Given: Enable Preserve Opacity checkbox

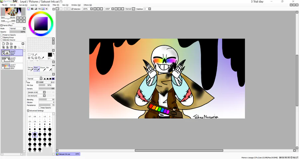Looking at the screenshot, I should click(x=2, y=35).
